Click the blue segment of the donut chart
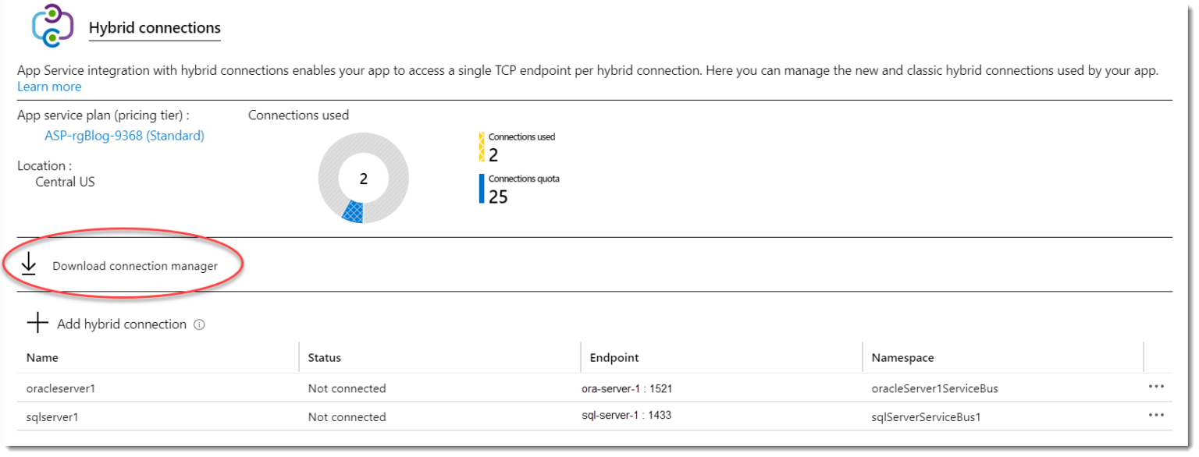The width and height of the screenshot is (1199, 457). click(354, 211)
